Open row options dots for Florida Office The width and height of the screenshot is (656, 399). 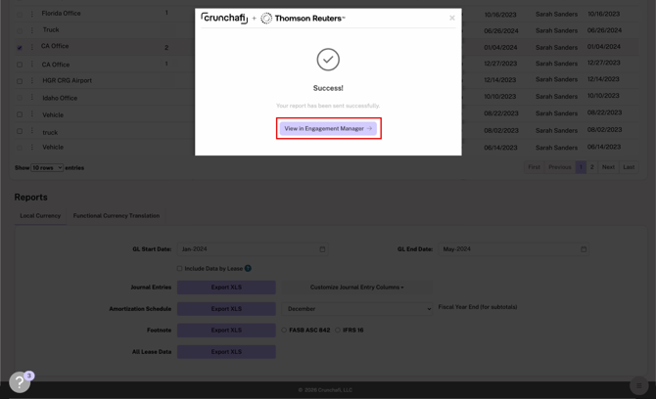(31, 14)
